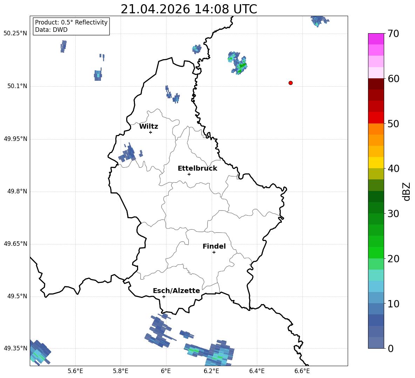Click the Findel station cross marker

point(214,252)
